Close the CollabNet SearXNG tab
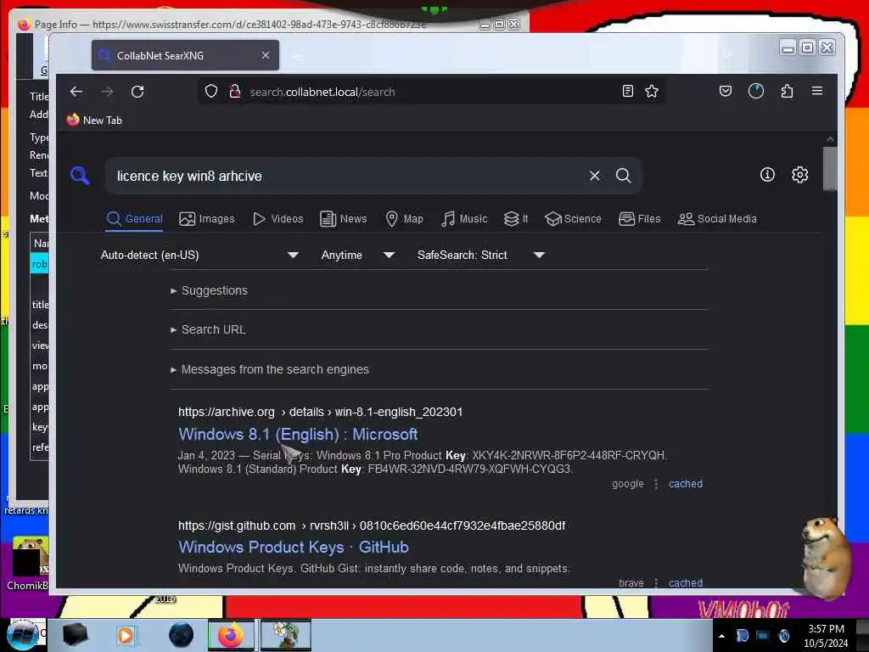The width and height of the screenshot is (869, 652). tap(266, 55)
